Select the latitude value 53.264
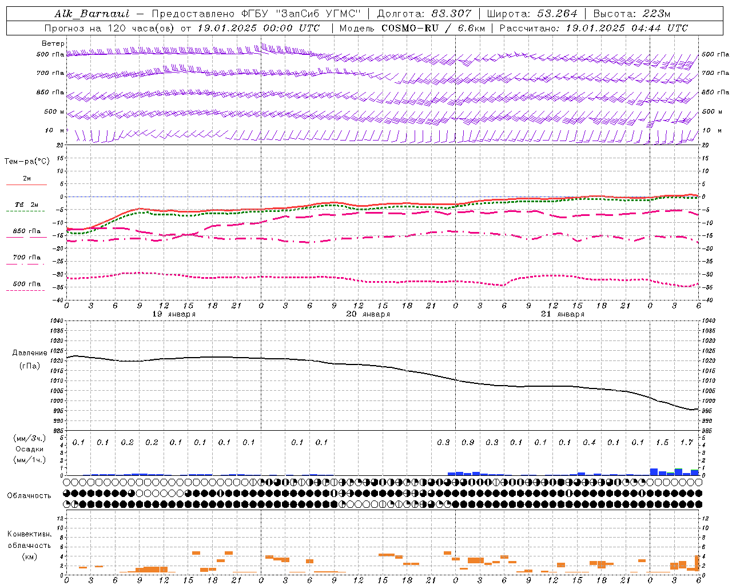Screen dimensions: 732x585 pos(557,14)
